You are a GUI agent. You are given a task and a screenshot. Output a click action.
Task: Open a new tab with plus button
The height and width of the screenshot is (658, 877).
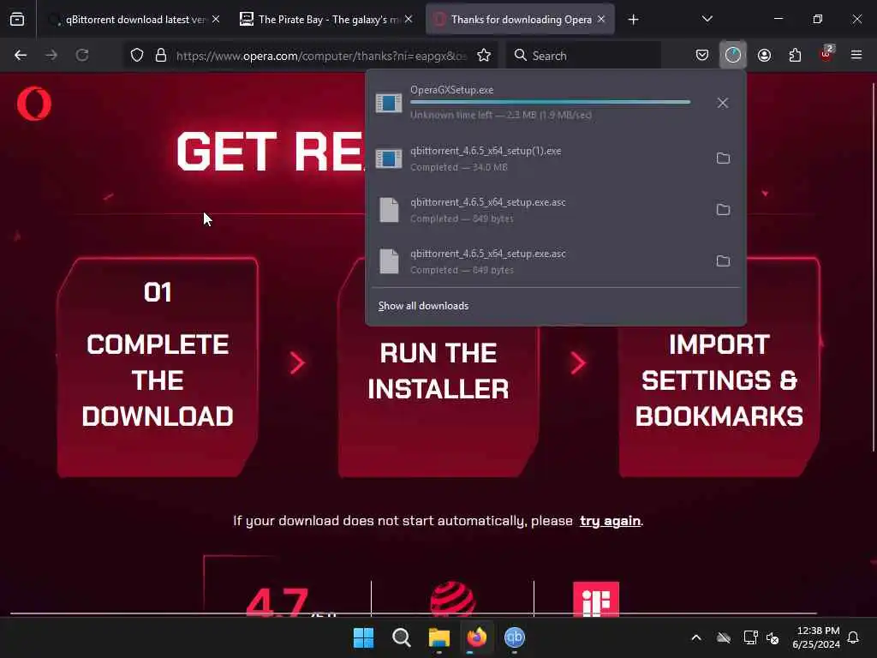pyautogui.click(x=633, y=20)
